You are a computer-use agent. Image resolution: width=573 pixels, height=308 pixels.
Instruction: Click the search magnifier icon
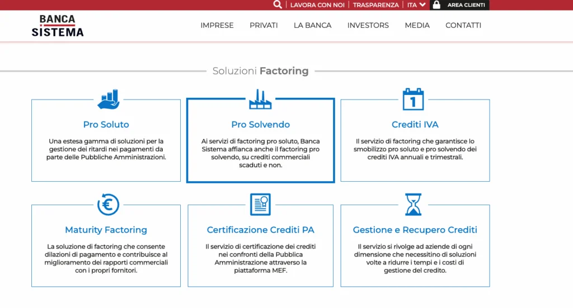(x=278, y=5)
